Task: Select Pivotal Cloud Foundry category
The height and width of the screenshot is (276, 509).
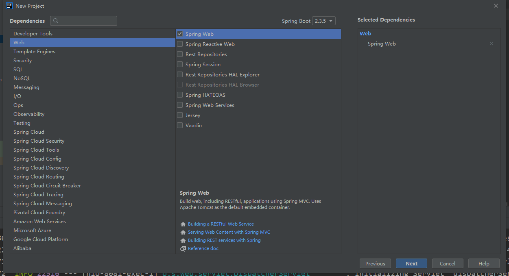Action: tap(93, 213)
